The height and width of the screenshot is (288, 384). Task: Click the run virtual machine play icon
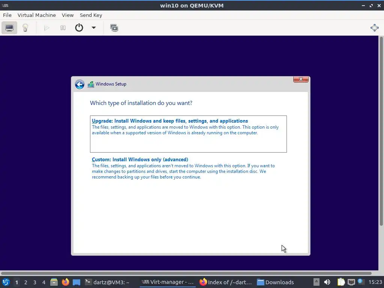(46, 28)
